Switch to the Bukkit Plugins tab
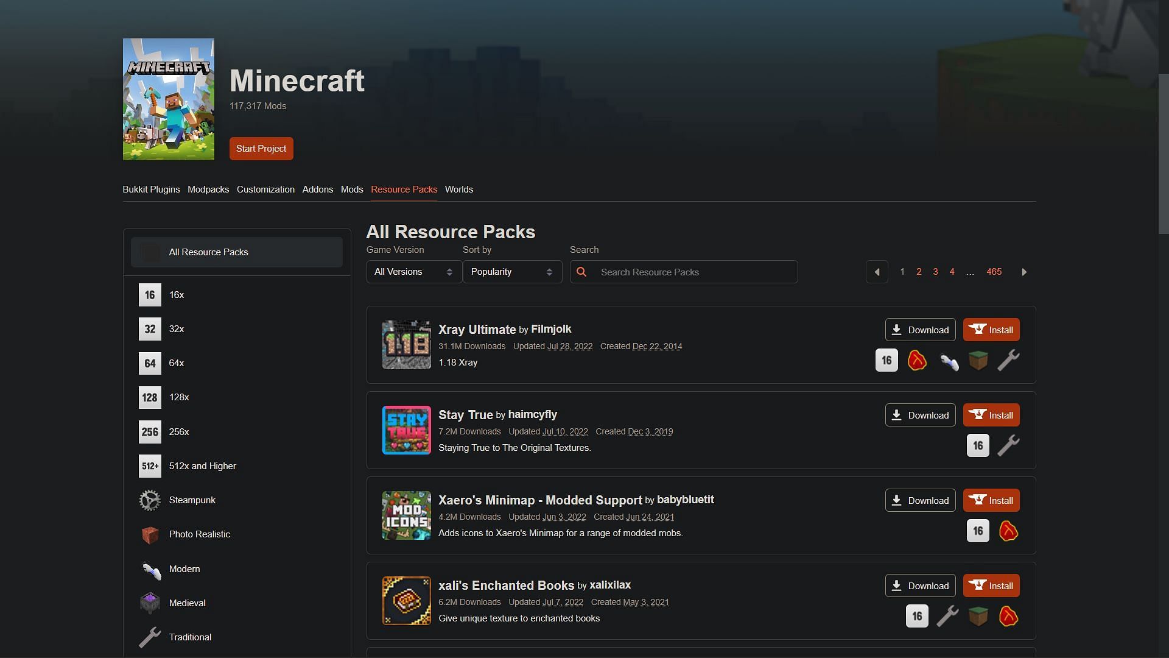Image resolution: width=1169 pixels, height=658 pixels. pos(151,189)
